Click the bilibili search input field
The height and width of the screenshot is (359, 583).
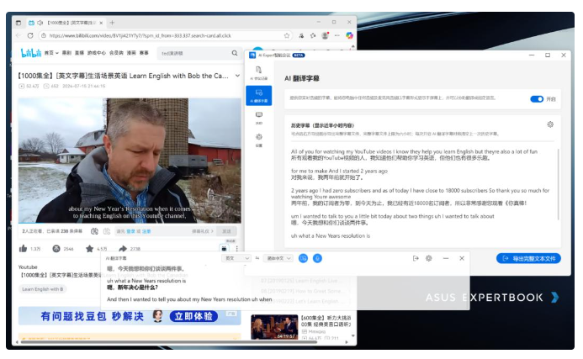pyautogui.click(x=193, y=53)
